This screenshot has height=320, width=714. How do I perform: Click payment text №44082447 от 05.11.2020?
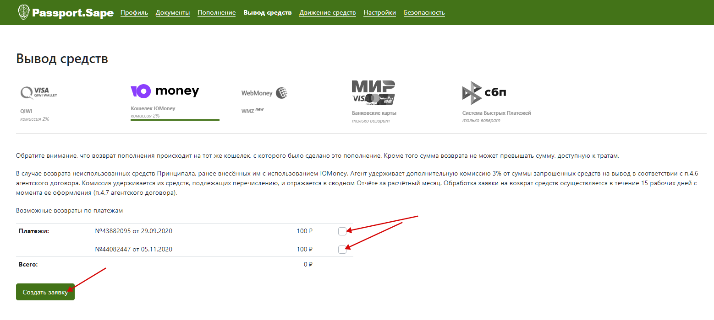(133, 249)
